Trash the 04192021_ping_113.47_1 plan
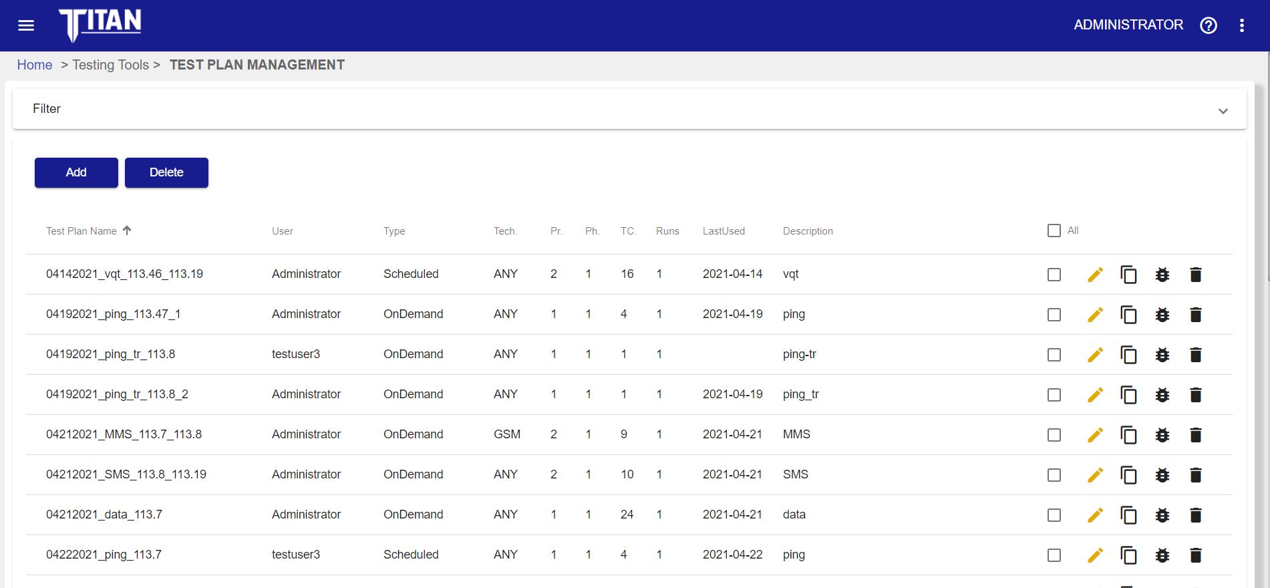 (1196, 315)
